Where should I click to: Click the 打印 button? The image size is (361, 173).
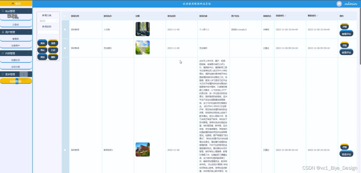pos(53,50)
